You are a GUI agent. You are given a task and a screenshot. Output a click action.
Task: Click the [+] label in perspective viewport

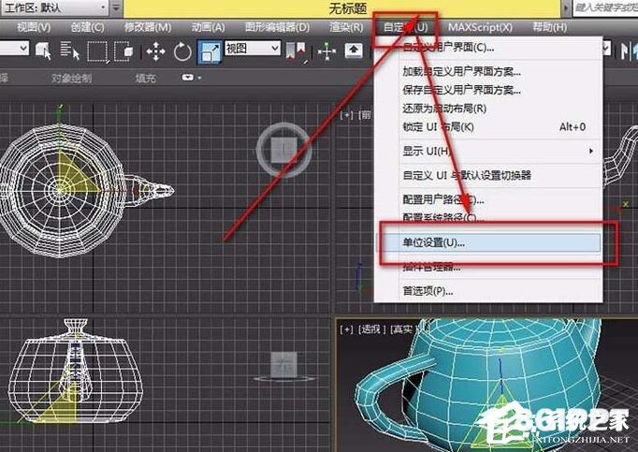point(346,329)
